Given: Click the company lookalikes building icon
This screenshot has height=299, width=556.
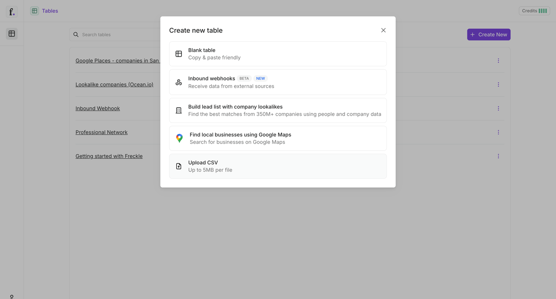Looking at the screenshot, I should pos(179,111).
